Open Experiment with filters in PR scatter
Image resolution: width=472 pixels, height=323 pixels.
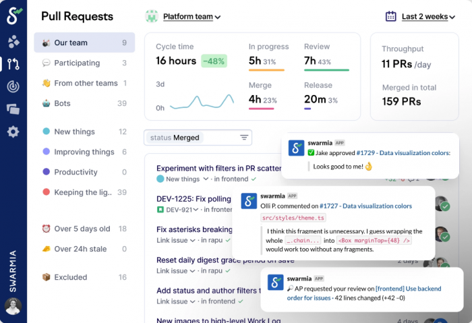pos(219,169)
